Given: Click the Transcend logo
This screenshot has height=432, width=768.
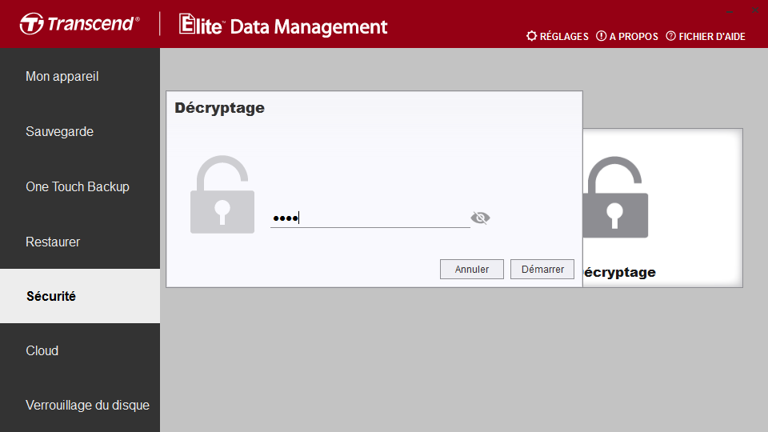Looking at the screenshot, I should [x=79, y=23].
